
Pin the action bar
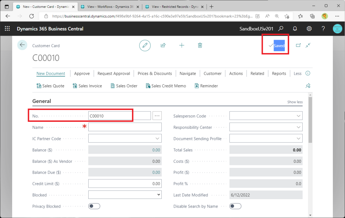[308, 86]
